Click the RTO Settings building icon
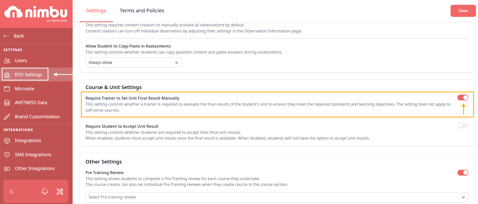478x204 pixels. [x=7, y=75]
